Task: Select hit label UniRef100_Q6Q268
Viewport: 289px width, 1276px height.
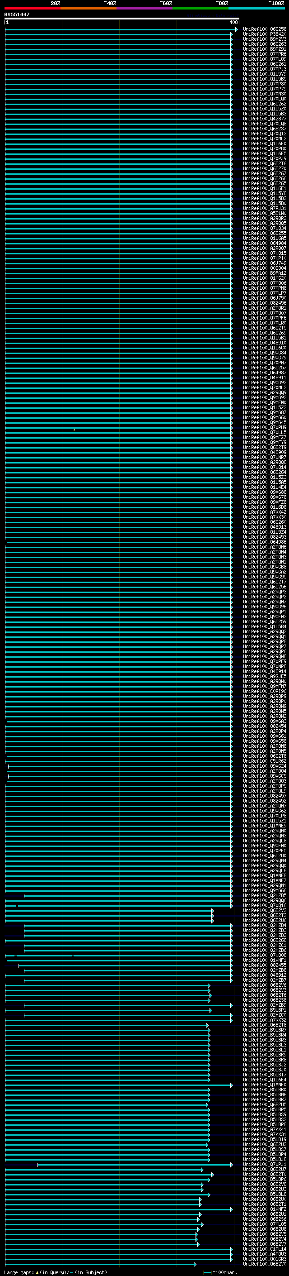Action: point(265,940)
